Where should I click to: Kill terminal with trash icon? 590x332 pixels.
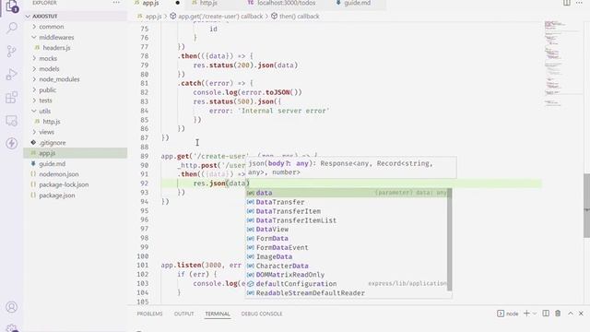558,314
